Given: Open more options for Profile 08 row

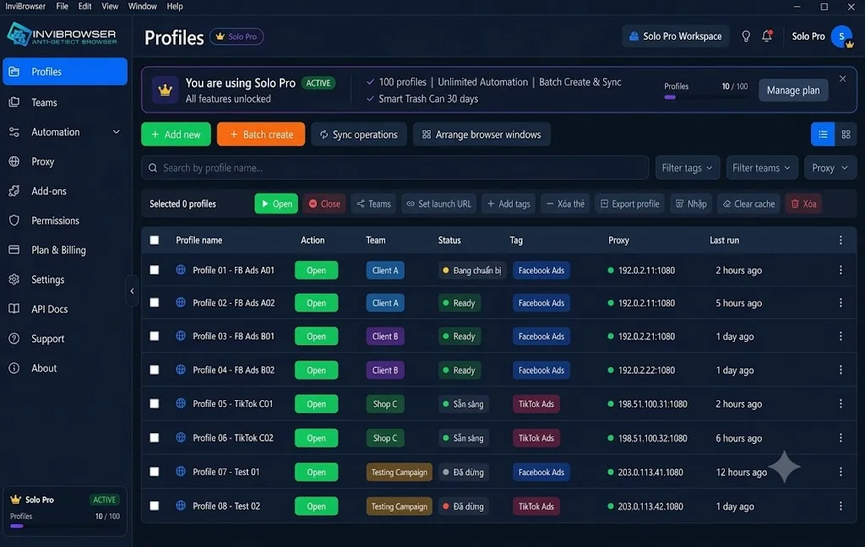Looking at the screenshot, I should pyautogui.click(x=841, y=506).
